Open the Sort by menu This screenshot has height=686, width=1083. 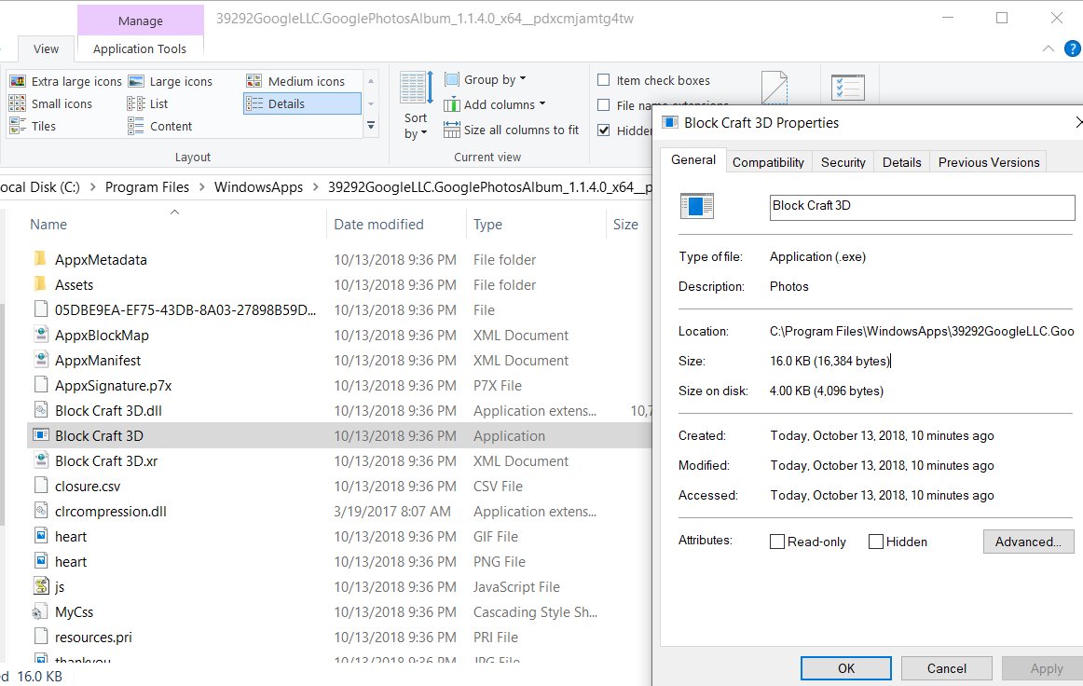pos(416,105)
